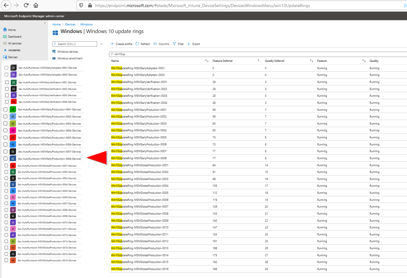Click shield tracking protection icon in address bar

click(81, 5)
